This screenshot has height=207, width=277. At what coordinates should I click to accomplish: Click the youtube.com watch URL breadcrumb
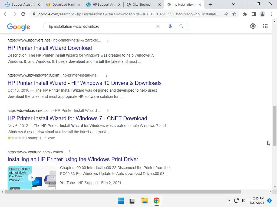click(x=35, y=152)
